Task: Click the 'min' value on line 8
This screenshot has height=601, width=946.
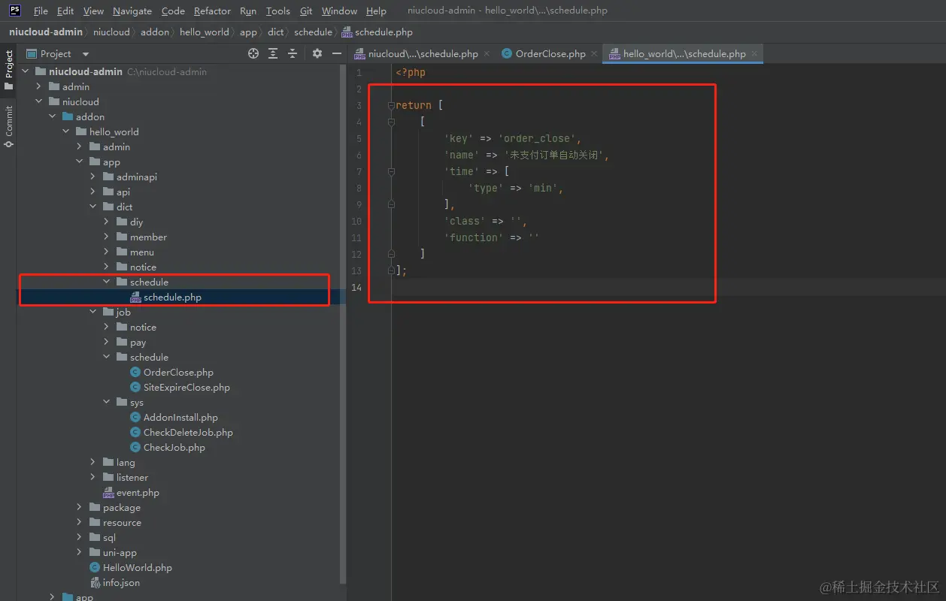Action: [x=543, y=188]
